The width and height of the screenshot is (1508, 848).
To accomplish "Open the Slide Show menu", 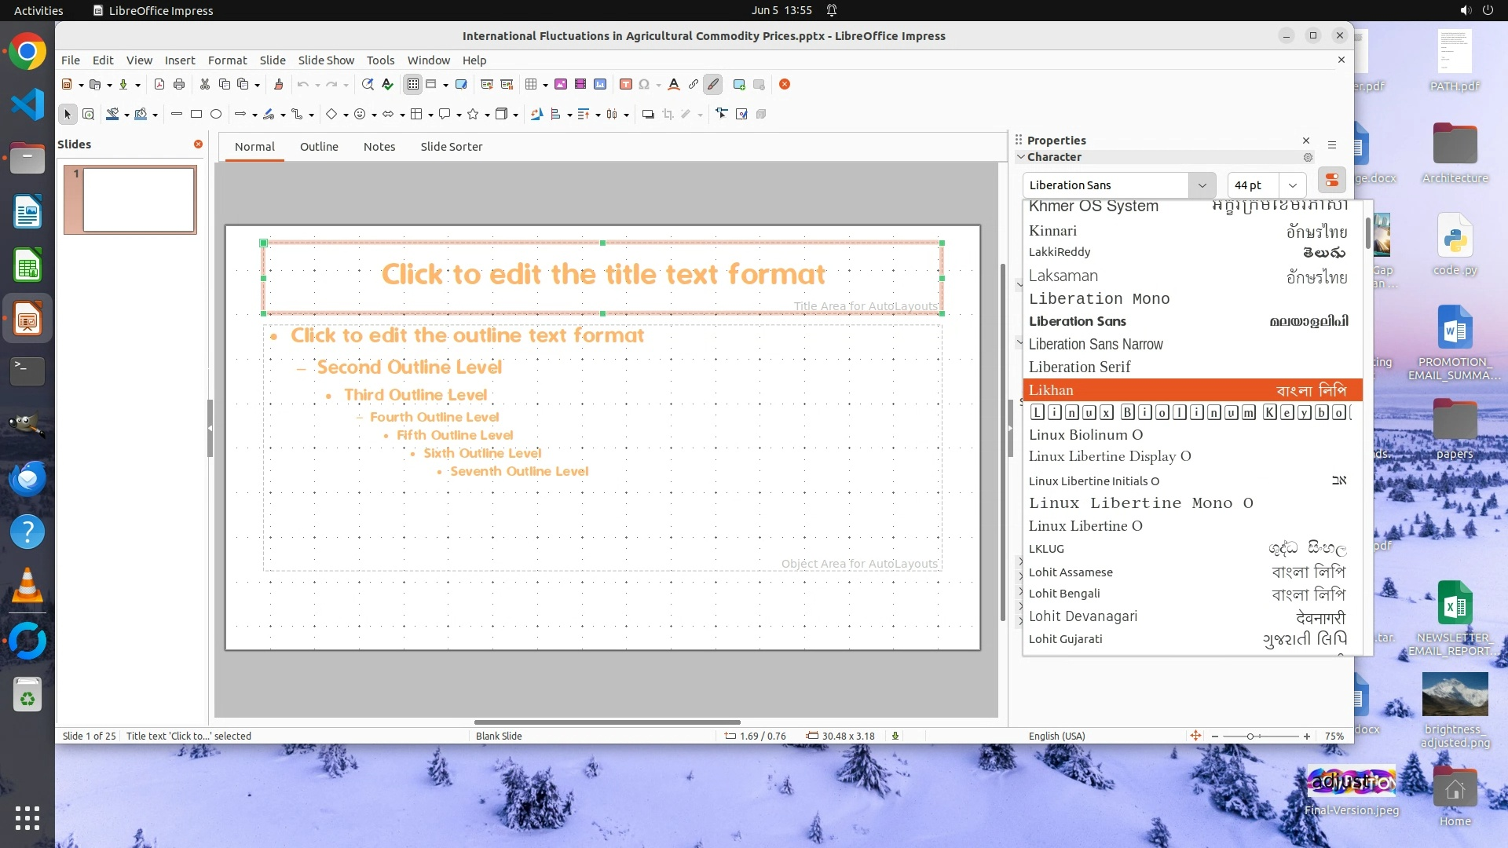I will (325, 60).
